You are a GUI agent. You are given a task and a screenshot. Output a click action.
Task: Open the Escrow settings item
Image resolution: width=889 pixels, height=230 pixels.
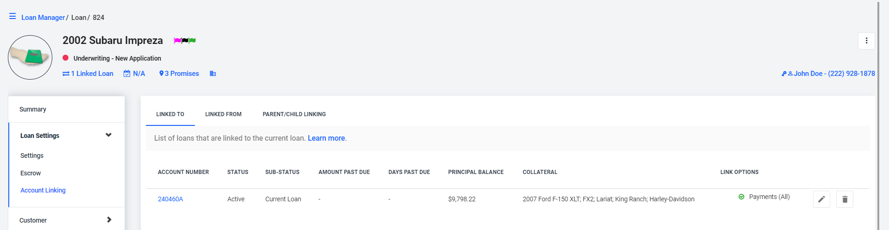pos(31,173)
